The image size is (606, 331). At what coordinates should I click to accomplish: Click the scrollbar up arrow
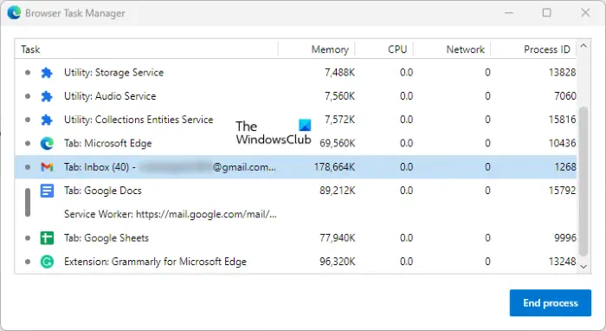click(x=583, y=46)
